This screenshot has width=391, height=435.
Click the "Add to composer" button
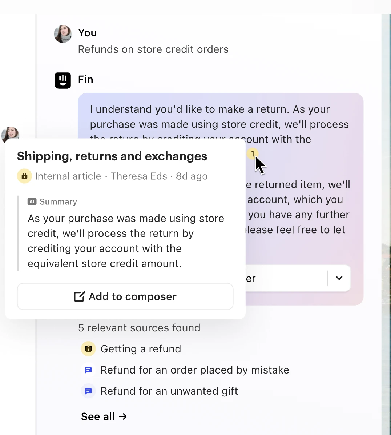[x=125, y=296]
